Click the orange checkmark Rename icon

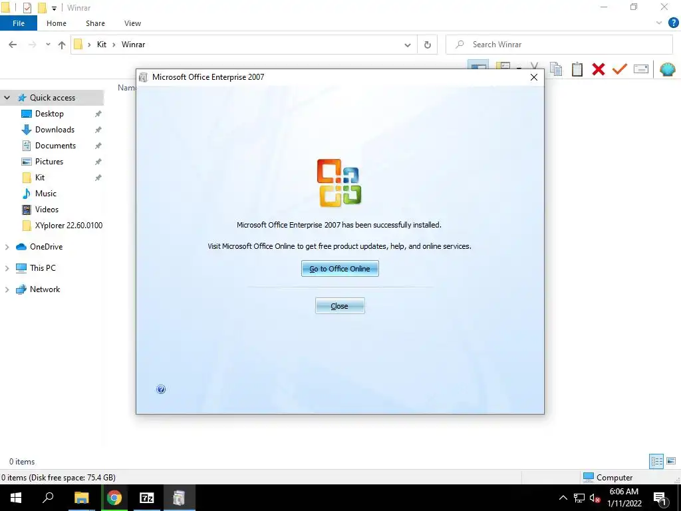(620, 69)
